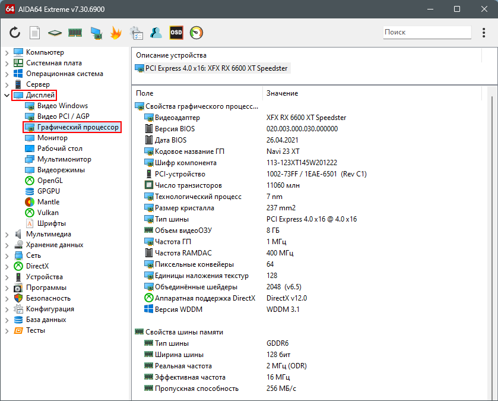The width and height of the screenshot is (498, 401).
Task: Click the memory module toolbar icon
Action: tap(75, 33)
